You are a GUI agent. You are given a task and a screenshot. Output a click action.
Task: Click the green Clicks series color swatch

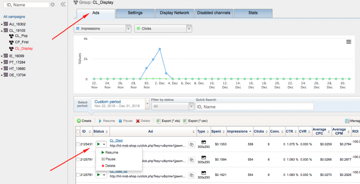[x=139, y=28]
